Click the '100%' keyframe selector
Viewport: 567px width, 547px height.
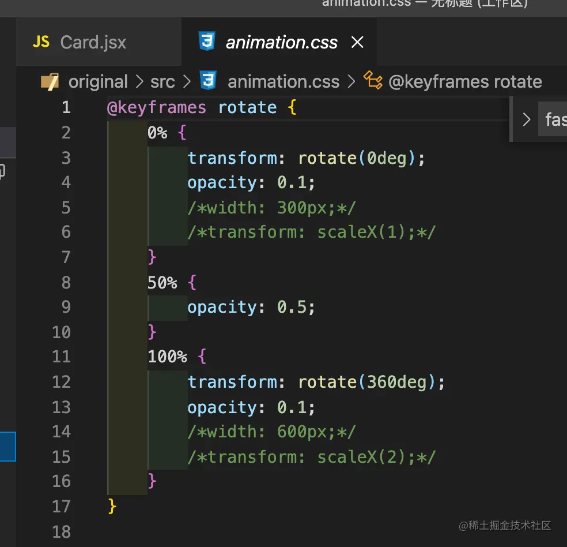(168, 357)
